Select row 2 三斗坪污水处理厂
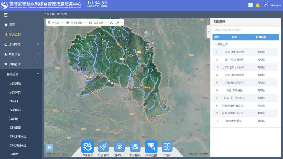 [x=245, y=60]
